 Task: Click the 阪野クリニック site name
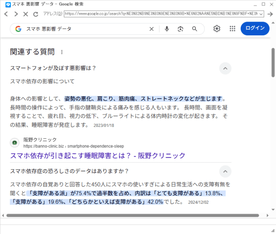40,140
